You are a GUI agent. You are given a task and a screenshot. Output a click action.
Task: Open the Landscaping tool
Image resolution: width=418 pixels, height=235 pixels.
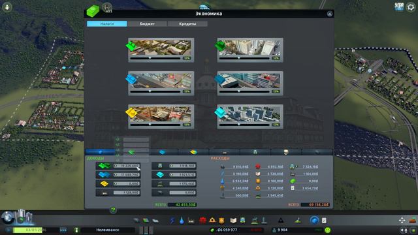coord(298,221)
